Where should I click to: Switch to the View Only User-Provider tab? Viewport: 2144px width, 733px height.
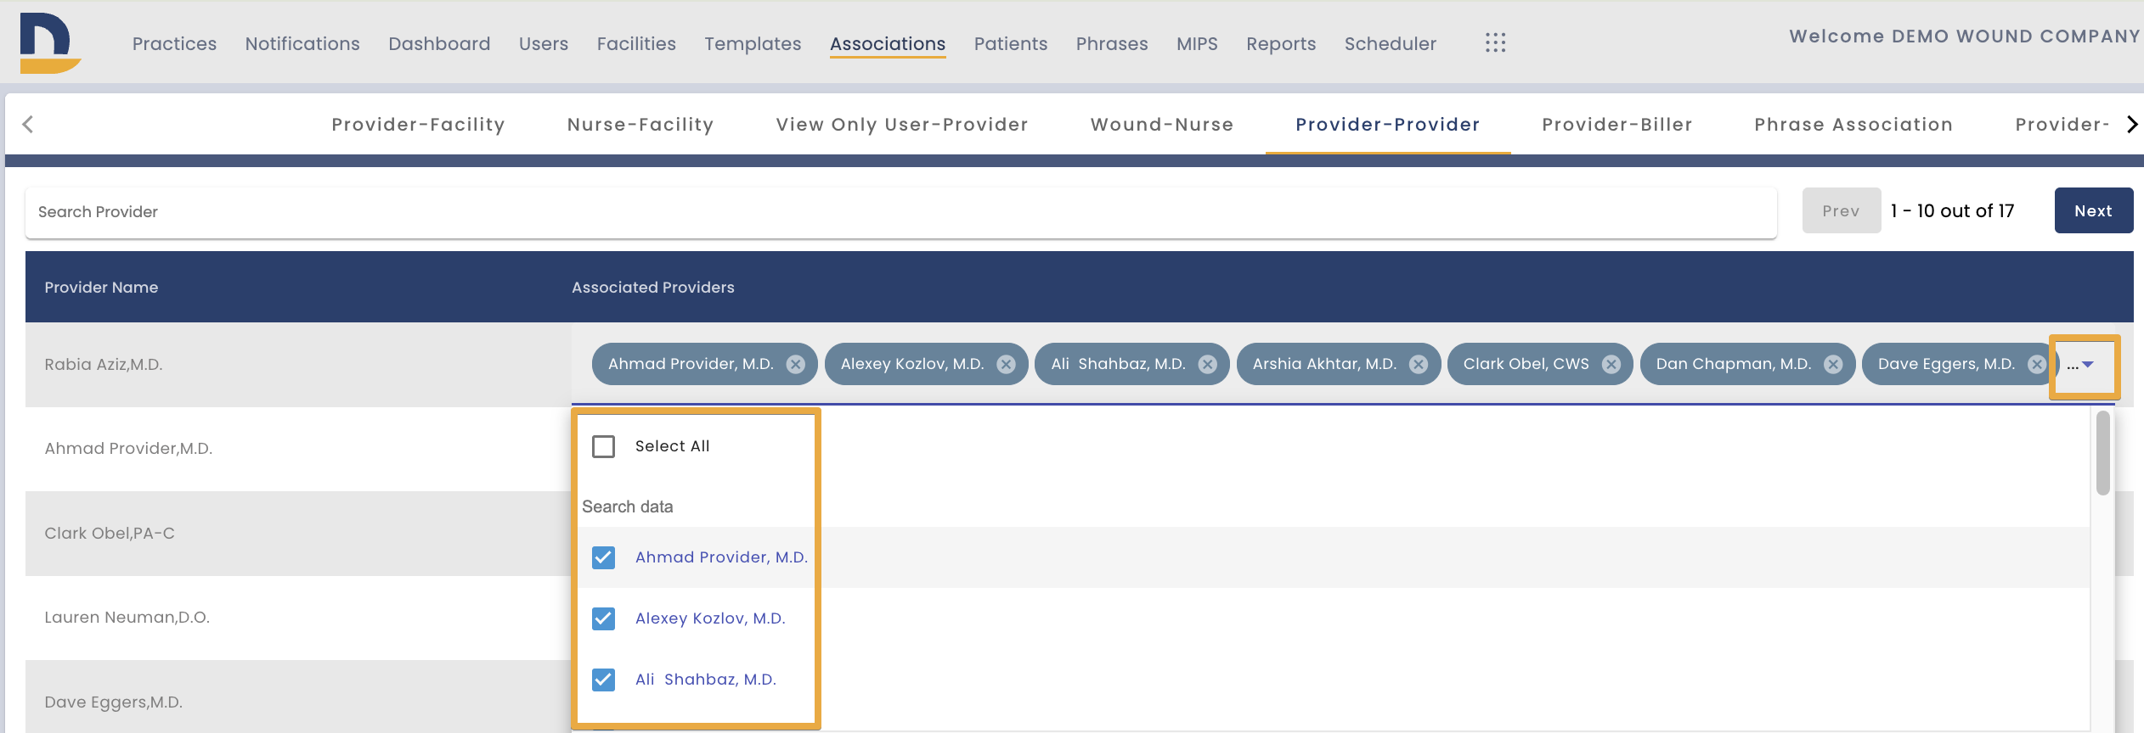(x=902, y=125)
